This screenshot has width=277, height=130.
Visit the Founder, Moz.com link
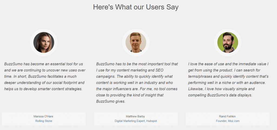tap(228, 121)
